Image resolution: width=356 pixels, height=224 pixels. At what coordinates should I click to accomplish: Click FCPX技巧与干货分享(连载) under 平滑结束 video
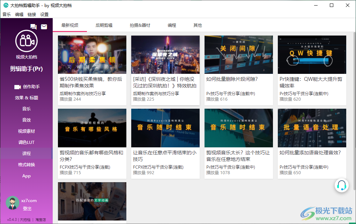coord(158,167)
